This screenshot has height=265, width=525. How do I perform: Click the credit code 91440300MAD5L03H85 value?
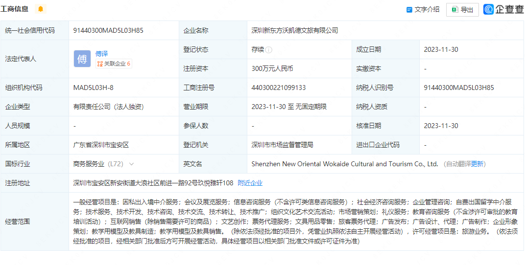pos(108,30)
